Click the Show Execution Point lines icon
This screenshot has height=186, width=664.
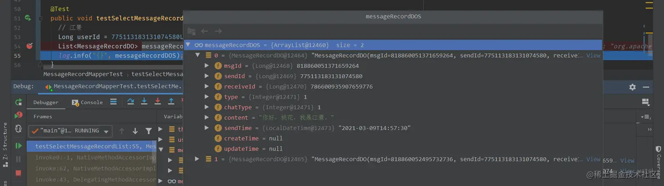click(113, 102)
